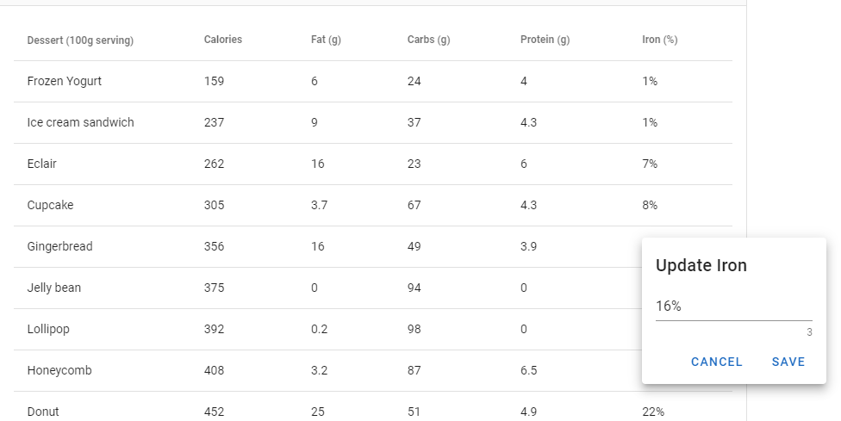841x421 pixels.
Task: Click the Iron (%) column header
Action: point(659,40)
